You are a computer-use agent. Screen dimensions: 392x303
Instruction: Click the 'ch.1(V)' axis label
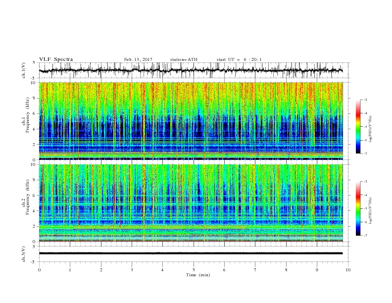[24, 70]
